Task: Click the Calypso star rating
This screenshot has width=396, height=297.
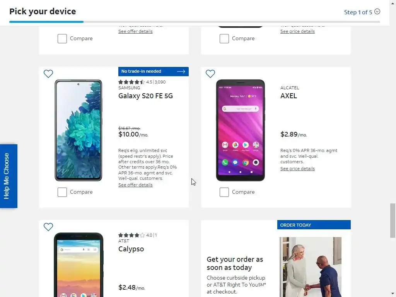Action: (131, 235)
